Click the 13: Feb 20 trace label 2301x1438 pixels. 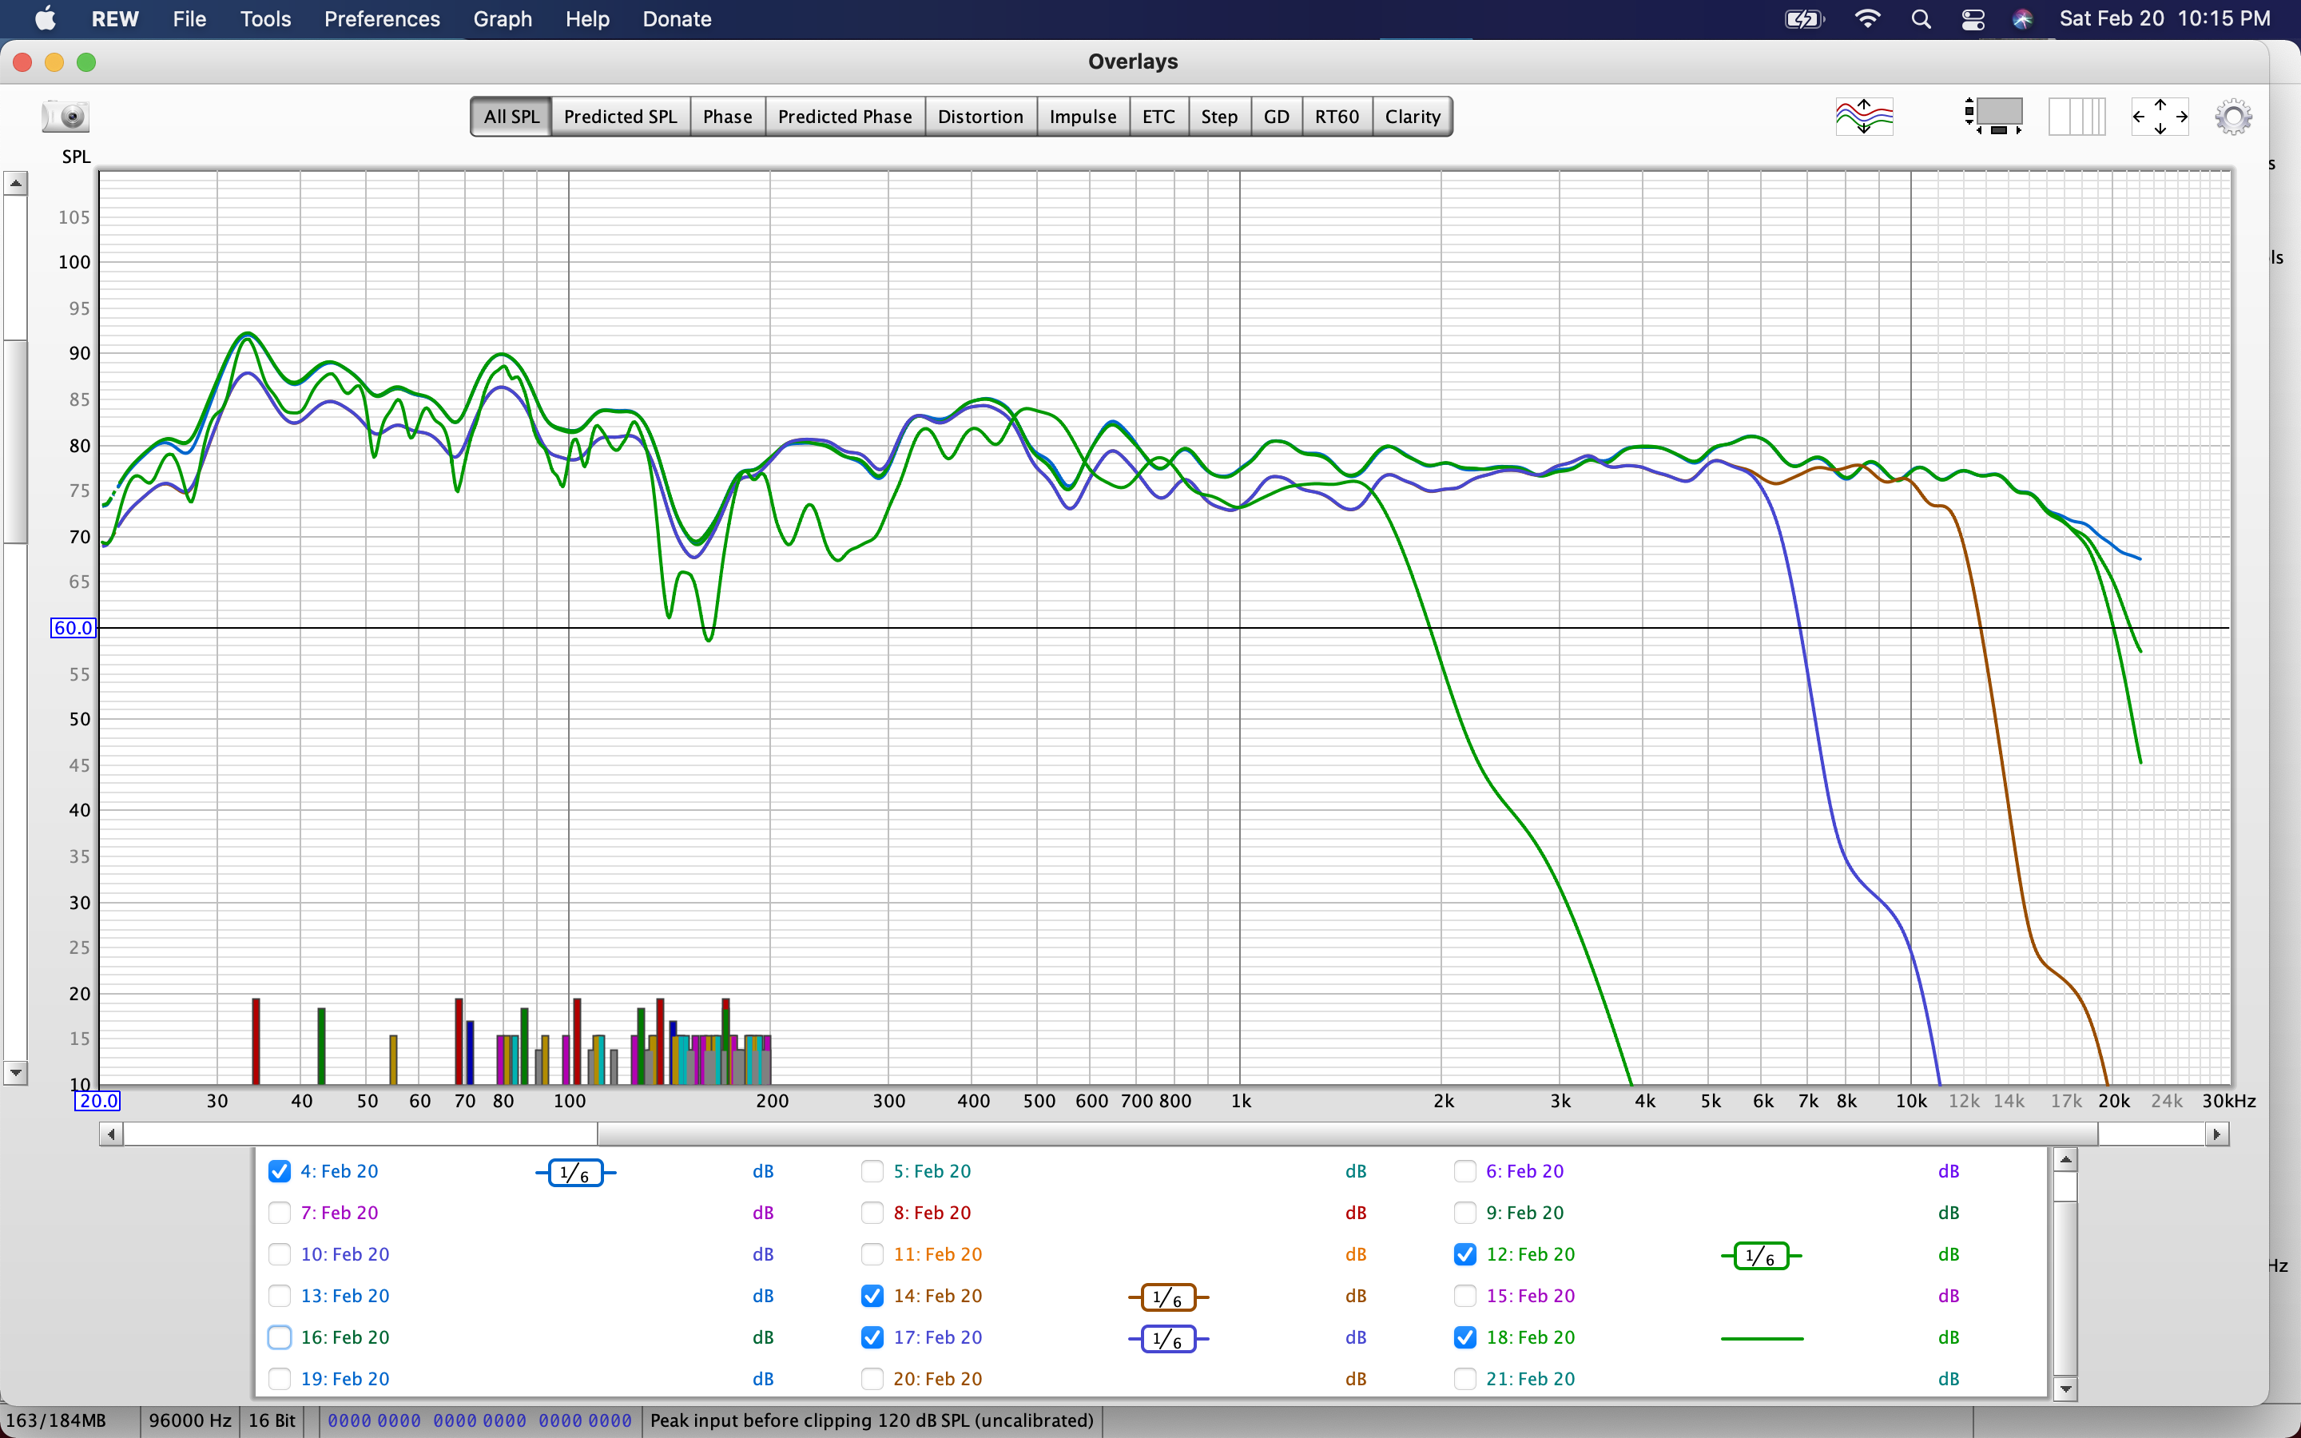pos(345,1295)
